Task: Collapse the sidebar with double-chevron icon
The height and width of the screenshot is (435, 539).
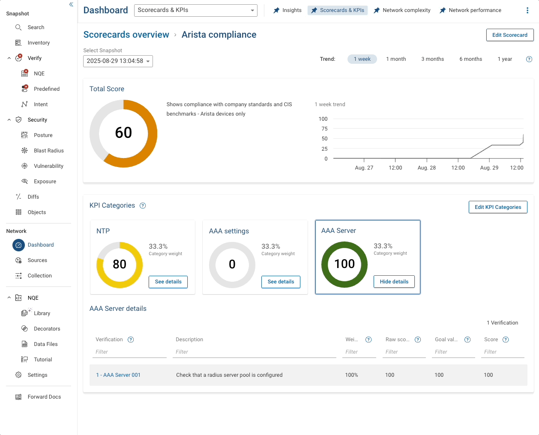Action: pyautogui.click(x=71, y=4)
